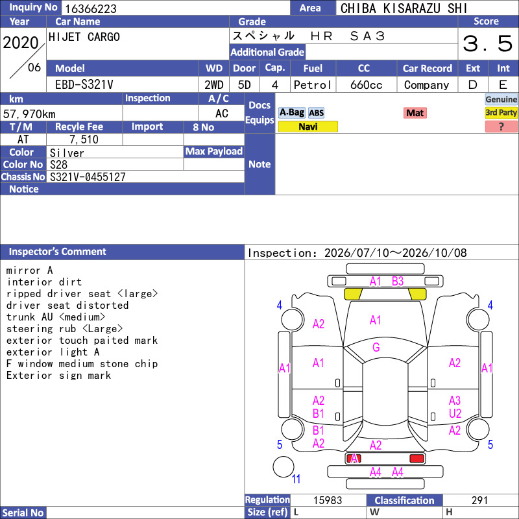The height and width of the screenshot is (519, 519).
Task: Click the engine size 660cc
Action: (366, 85)
